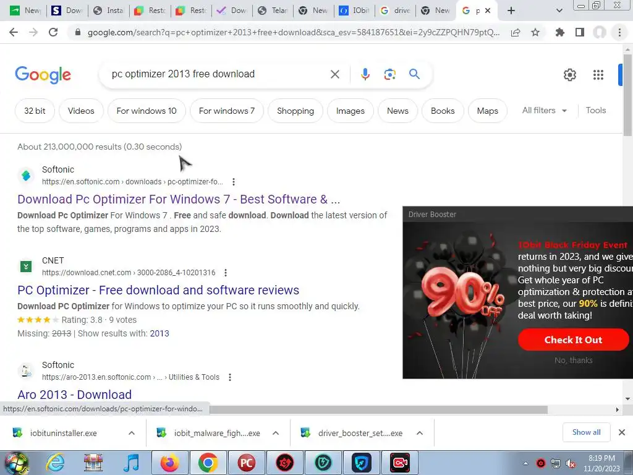Viewport: 633px width, 475px height.
Task: Bookmark this page with the star icon
Action: point(535,32)
